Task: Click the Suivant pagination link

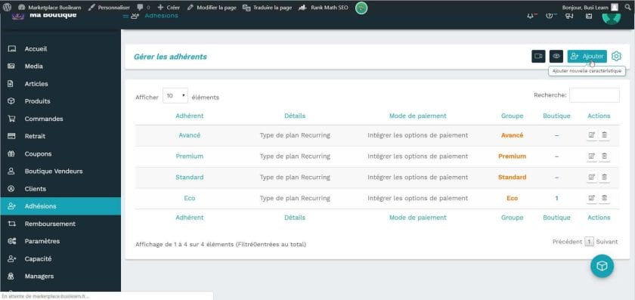Action: click(606, 242)
